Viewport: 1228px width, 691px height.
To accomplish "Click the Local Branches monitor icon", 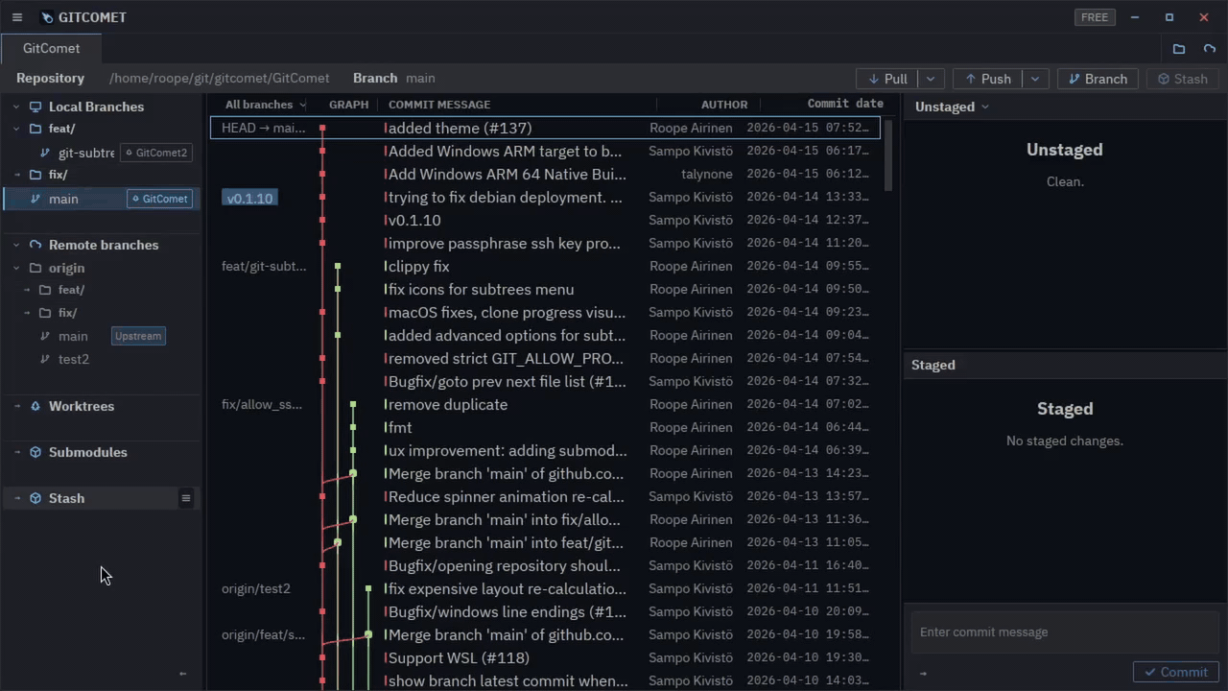I will 35,107.
